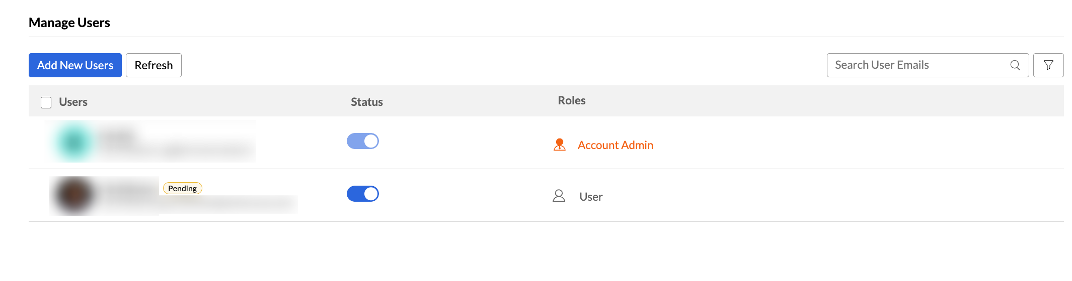Image resolution: width=1072 pixels, height=281 pixels.
Task: Click the gray User role icon
Action: (x=559, y=196)
